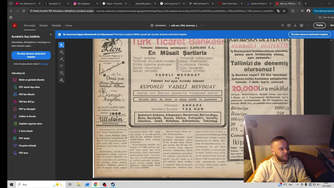Click the nek.istanbul... site globe label

(x=159, y=25)
